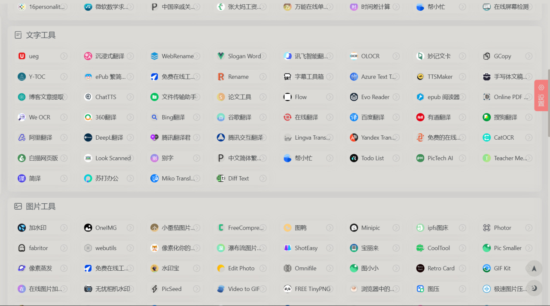Image resolution: width=550 pixels, height=306 pixels.
Task: Click the 有道翻译 red icon
Action: click(x=420, y=117)
